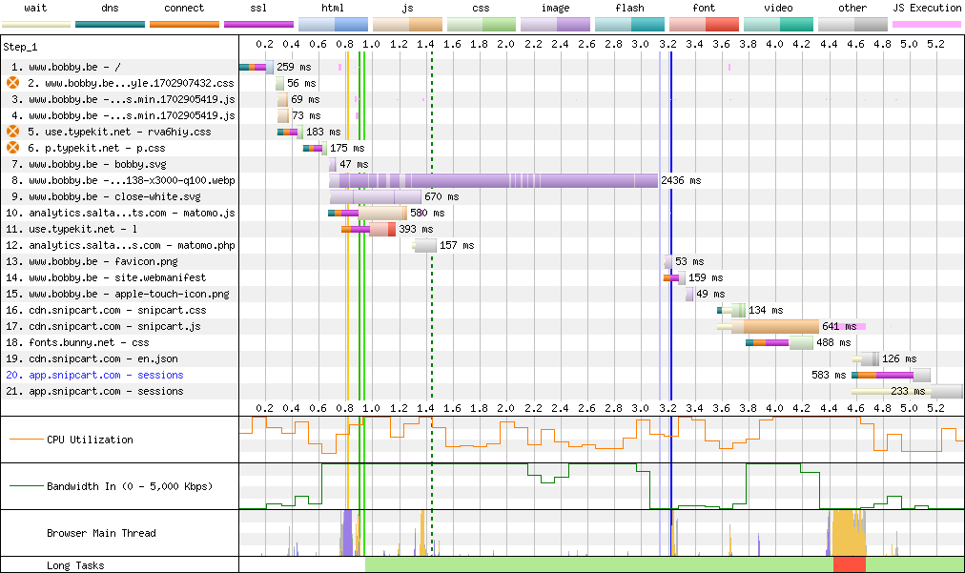Image resolution: width=965 pixels, height=573 pixels.
Task: Select request 12 matomo.php row label
Action: pos(120,245)
